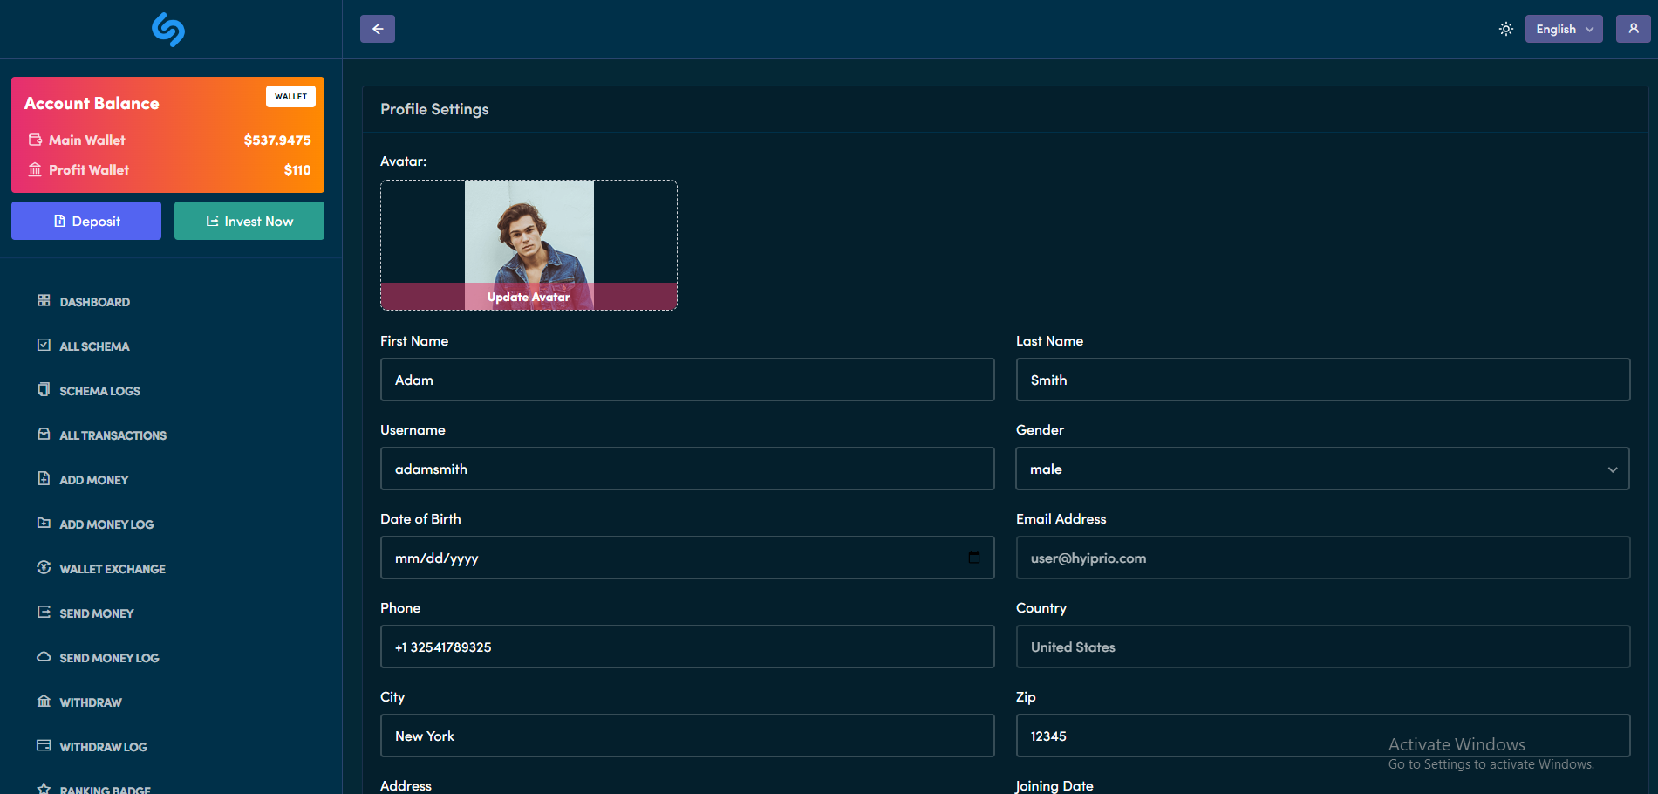Toggle light/dark theme sun icon
Viewport: 1658px width, 794px height.
(x=1505, y=29)
